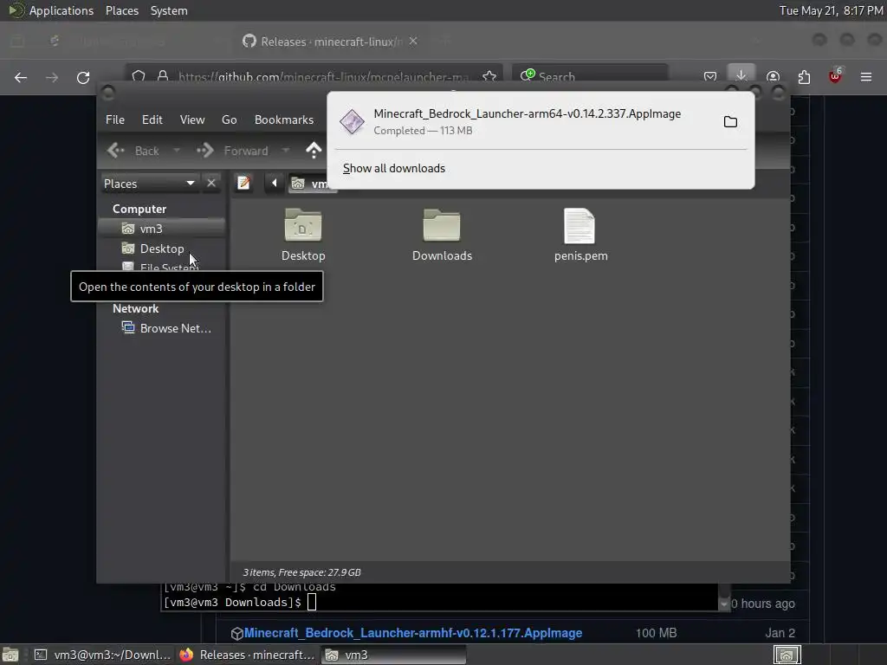The height and width of the screenshot is (665, 887).
Task: Click the clock showing Tue May 21
Action: (831, 10)
